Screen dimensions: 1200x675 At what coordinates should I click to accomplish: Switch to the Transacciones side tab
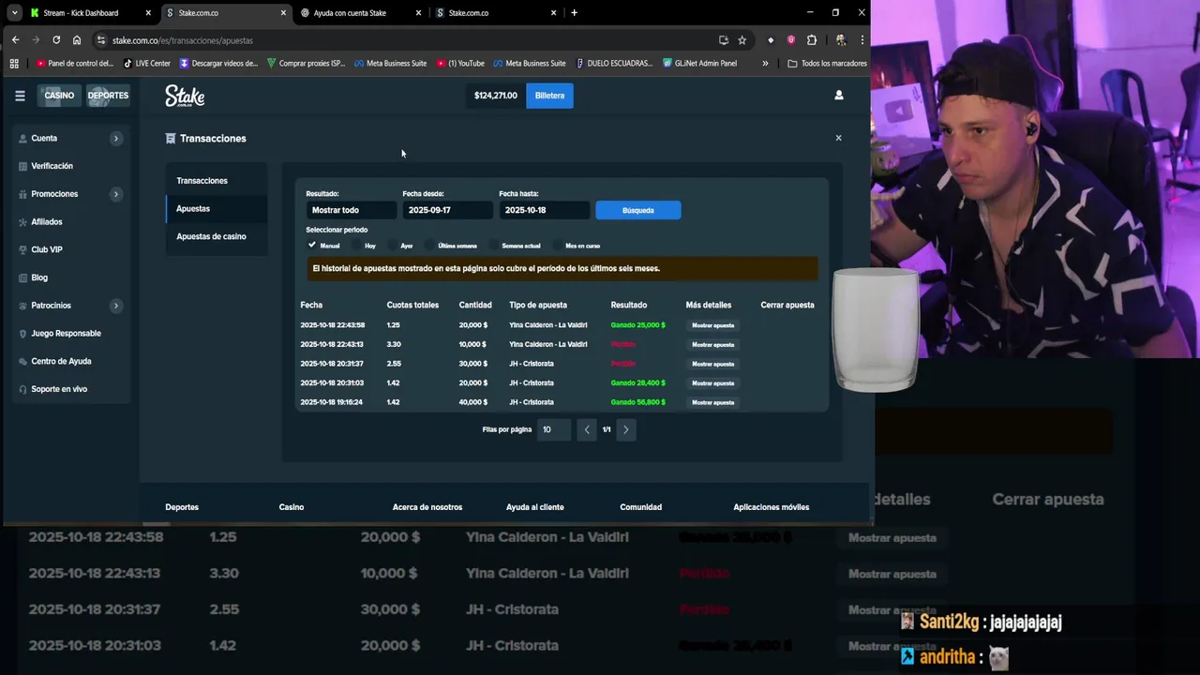[x=217, y=181]
